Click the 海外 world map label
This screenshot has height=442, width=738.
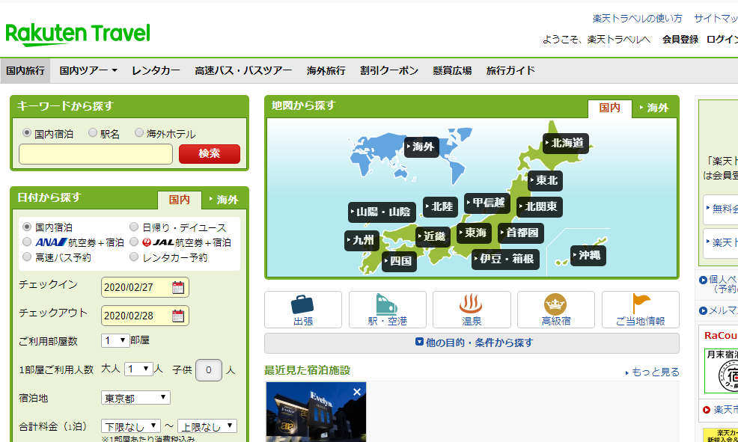[x=421, y=147]
